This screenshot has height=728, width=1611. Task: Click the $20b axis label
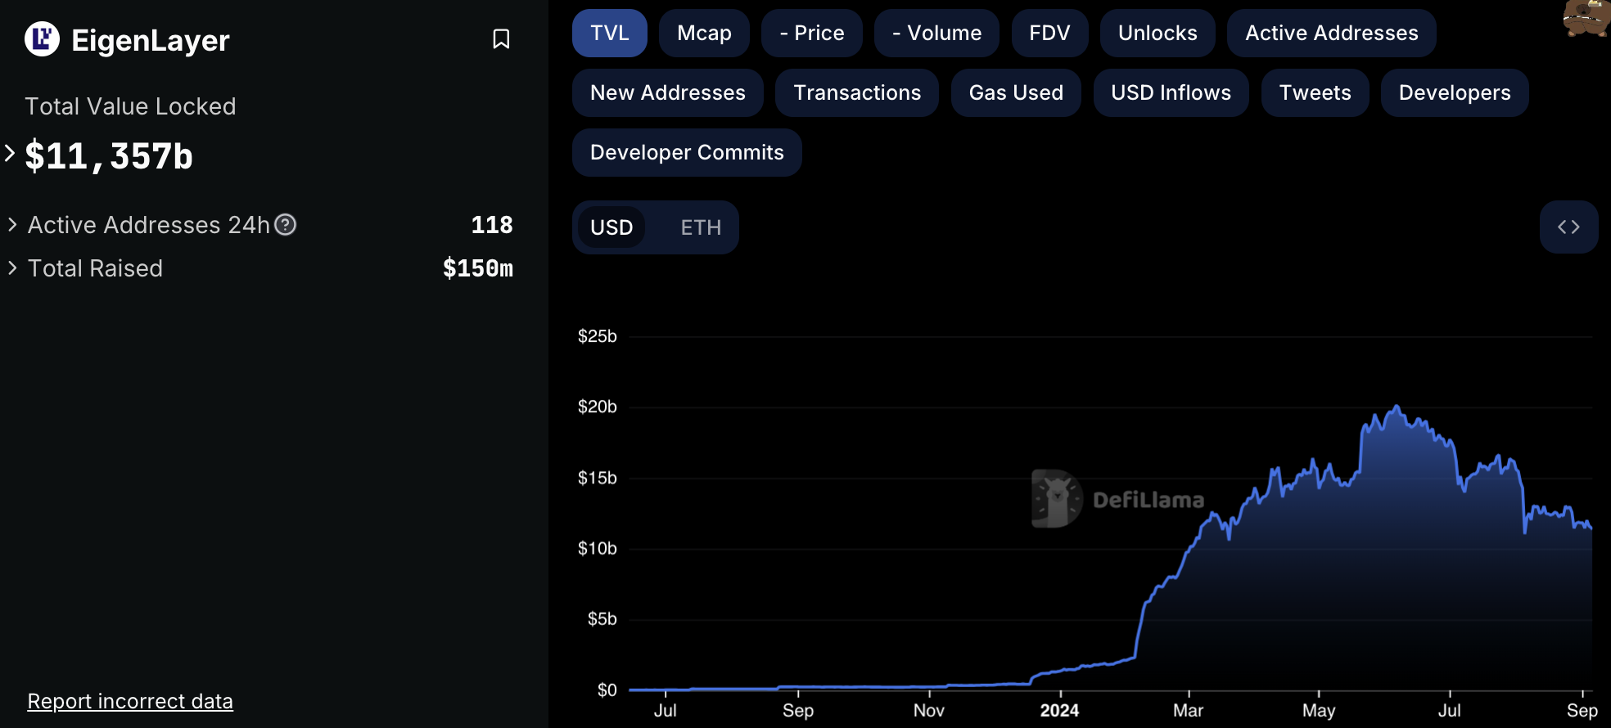pyautogui.click(x=597, y=407)
